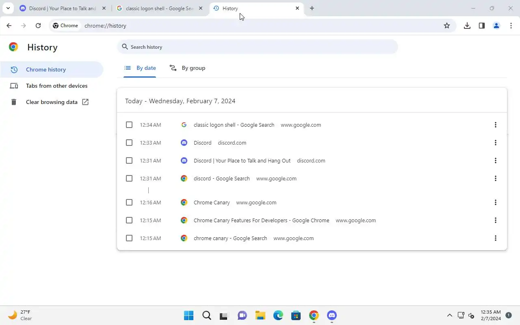Open a new tab with plus button
The height and width of the screenshot is (325, 520).
[x=312, y=8]
